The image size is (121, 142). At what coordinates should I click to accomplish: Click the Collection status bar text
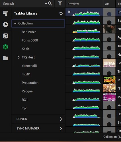coord(112,137)
